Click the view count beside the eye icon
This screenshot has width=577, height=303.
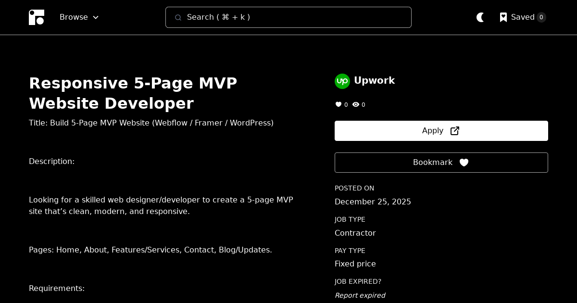(x=364, y=104)
